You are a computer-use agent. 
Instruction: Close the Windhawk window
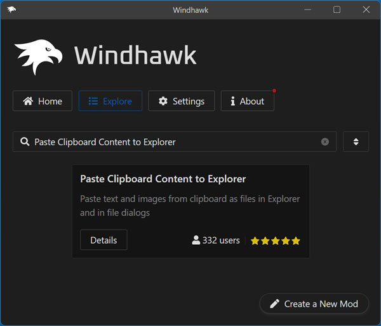point(366,10)
